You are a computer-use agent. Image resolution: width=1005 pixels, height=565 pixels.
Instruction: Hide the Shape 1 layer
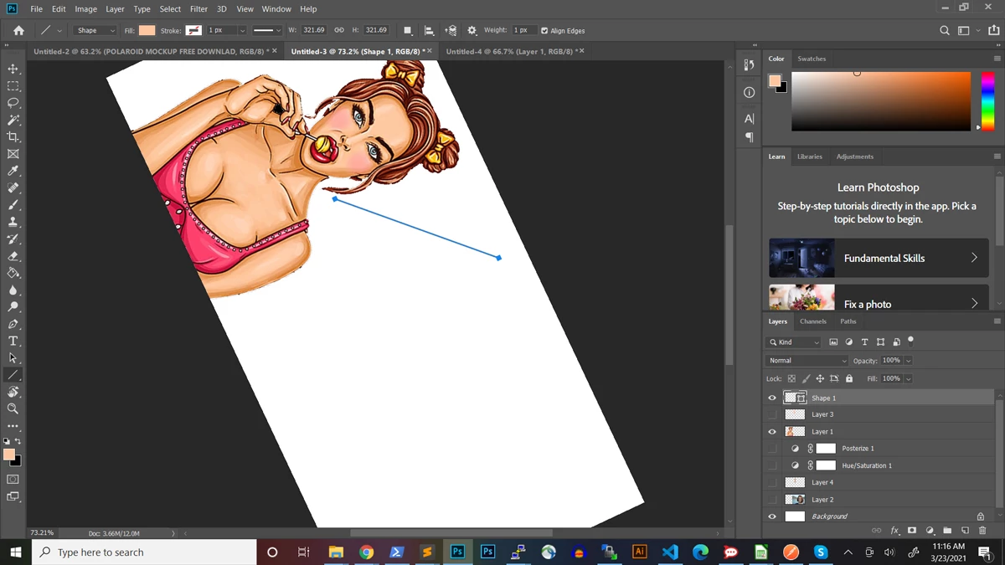(x=772, y=398)
